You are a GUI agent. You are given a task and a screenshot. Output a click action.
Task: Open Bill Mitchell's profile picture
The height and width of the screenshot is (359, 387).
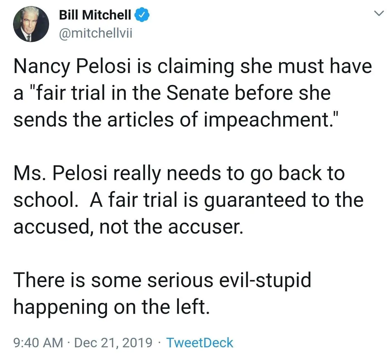click(31, 24)
